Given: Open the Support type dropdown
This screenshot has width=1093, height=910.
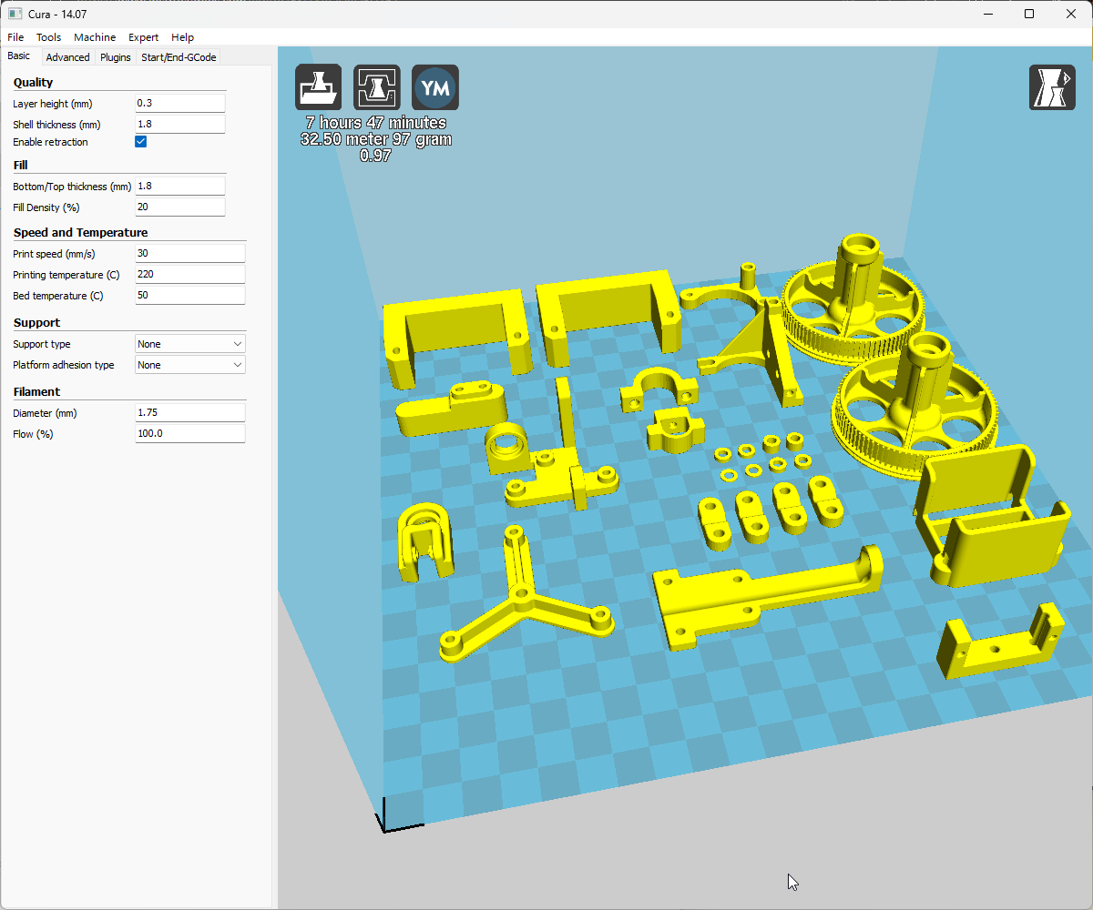Looking at the screenshot, I should click(x=190, y=344).
